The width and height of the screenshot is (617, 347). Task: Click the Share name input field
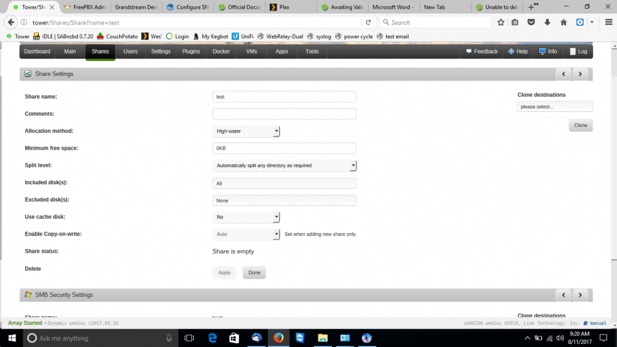coord(284,97)
